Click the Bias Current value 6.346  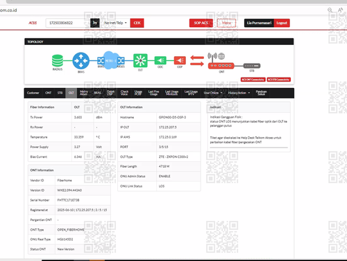tap(78, 157)
